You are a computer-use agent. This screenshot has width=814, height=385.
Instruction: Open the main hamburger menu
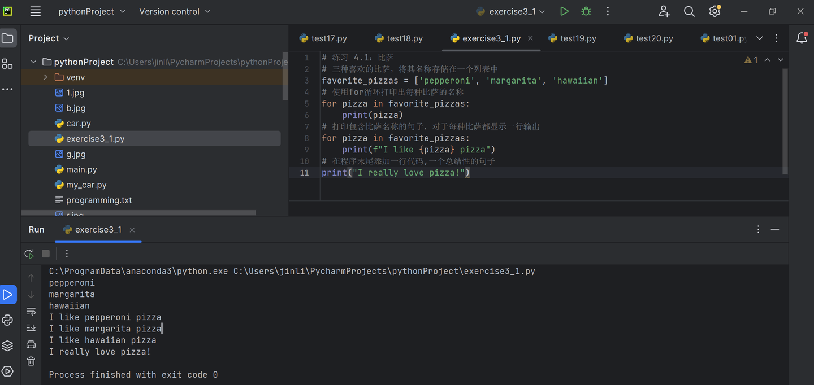(36, 11)
